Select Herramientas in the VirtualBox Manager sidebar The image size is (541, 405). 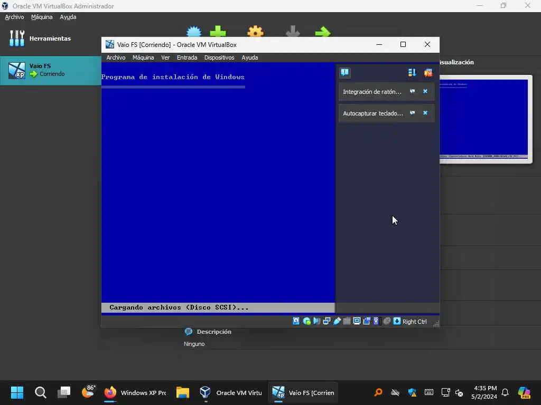coord(50,38)
